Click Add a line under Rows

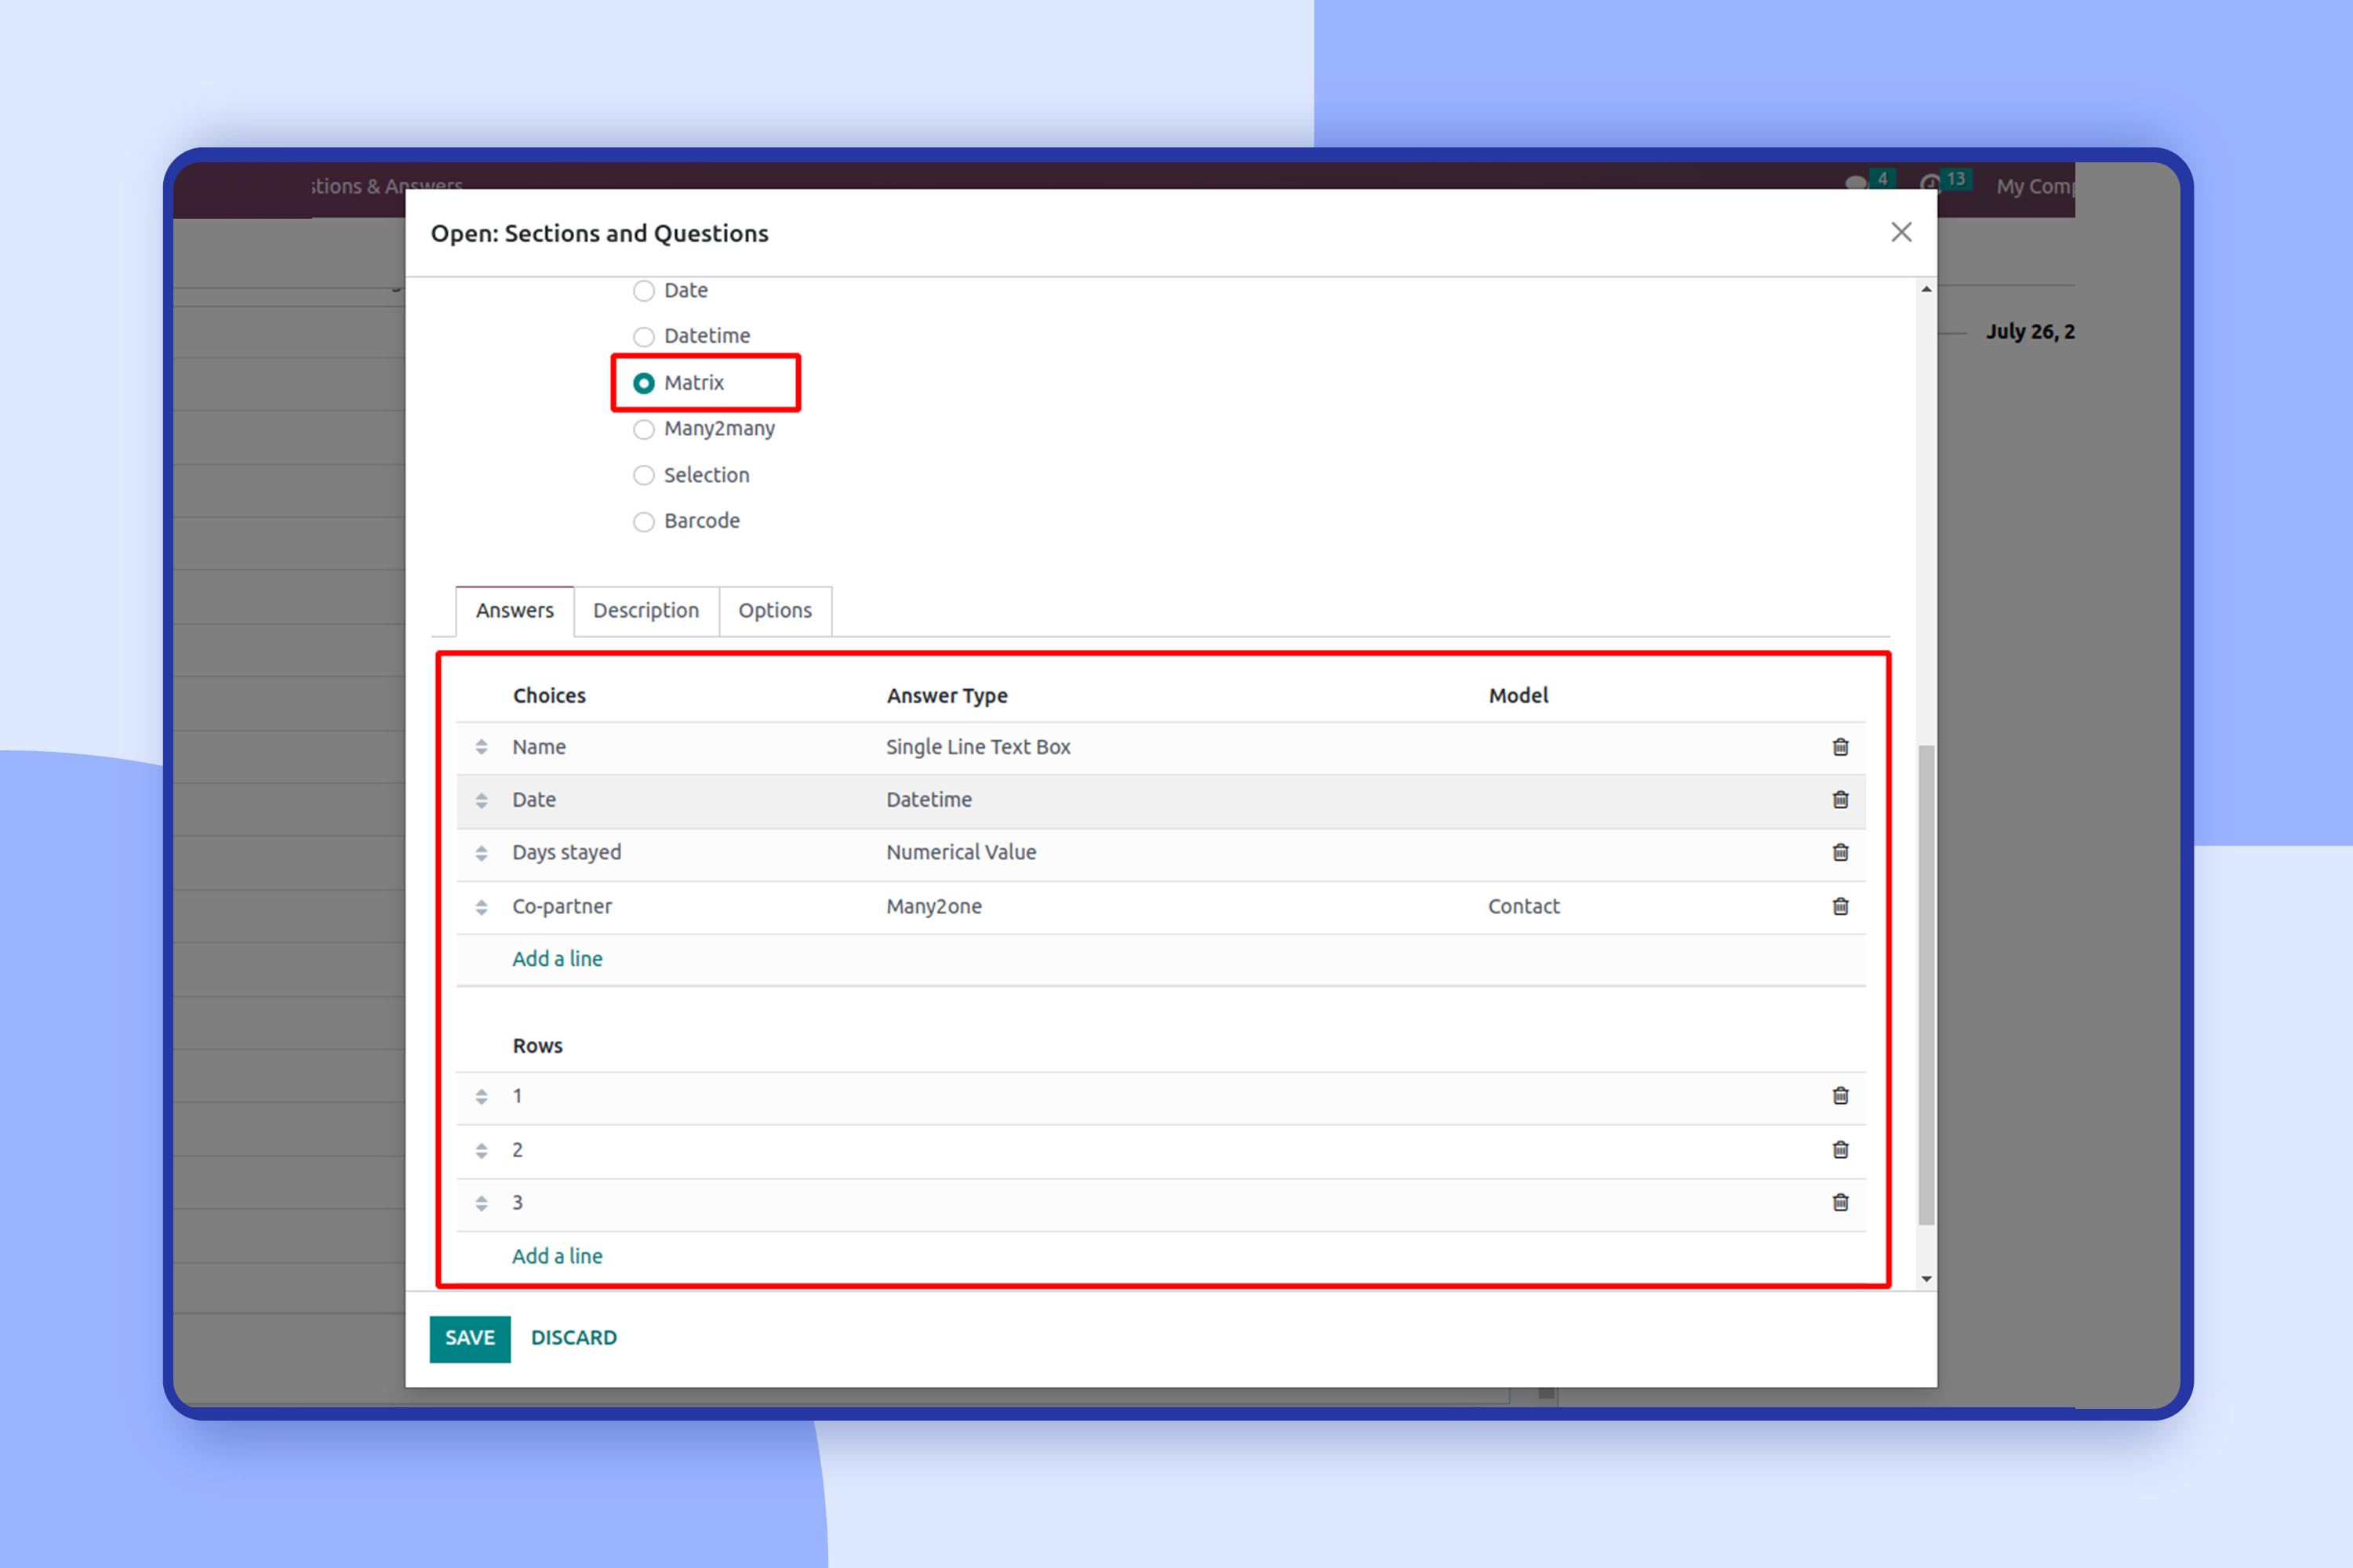(x=557, y=1256)
